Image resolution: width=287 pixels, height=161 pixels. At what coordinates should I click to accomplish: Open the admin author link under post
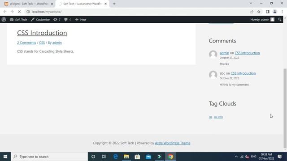coord(57,42)
